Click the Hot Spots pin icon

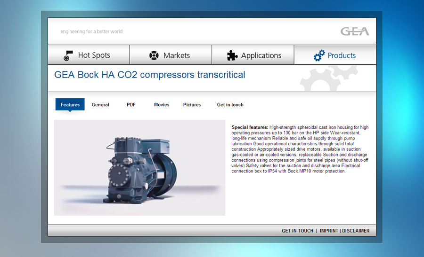[x=68, y=55]
